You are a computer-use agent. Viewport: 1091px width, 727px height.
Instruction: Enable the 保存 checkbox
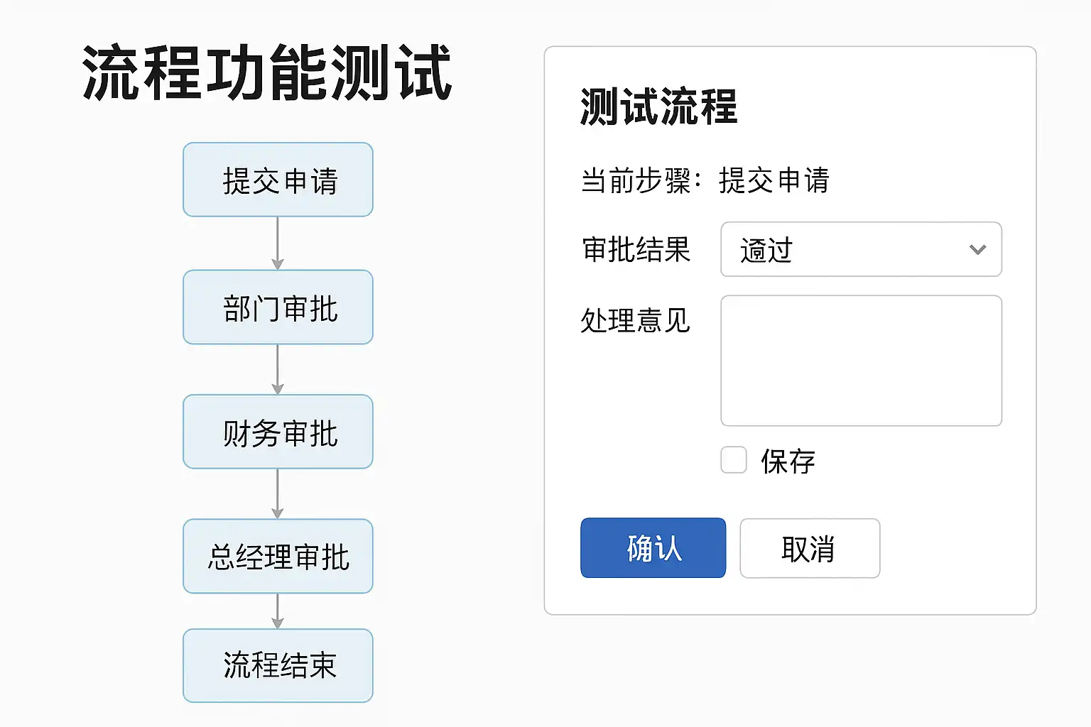coord(733,460)
